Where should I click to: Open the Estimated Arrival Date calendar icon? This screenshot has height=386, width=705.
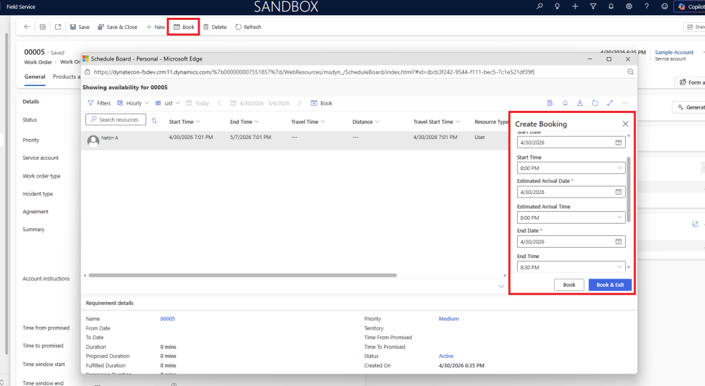pos(618,192)
